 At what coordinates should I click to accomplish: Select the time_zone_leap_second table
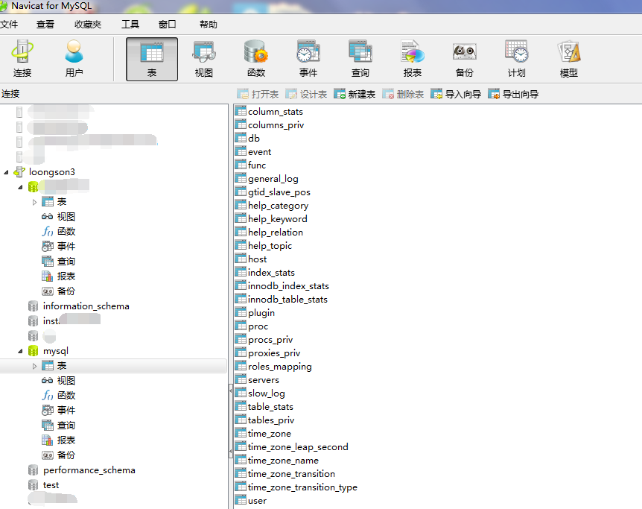point(298,447)
